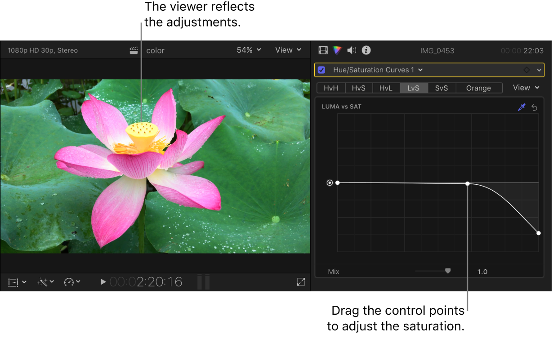Change the 54% viewer zoom level
Viewport: 553px width, 339px height.
pos(248,50)
